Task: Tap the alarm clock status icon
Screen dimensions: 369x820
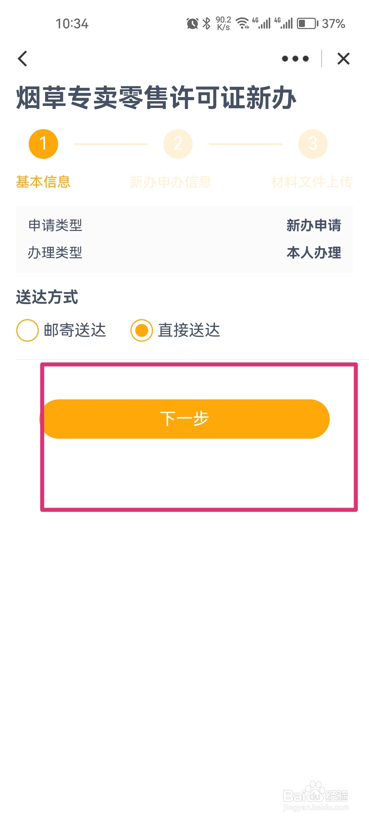Action: (x=192, y=24)
